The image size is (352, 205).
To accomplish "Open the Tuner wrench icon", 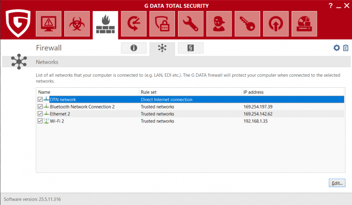I will point(191,24).
